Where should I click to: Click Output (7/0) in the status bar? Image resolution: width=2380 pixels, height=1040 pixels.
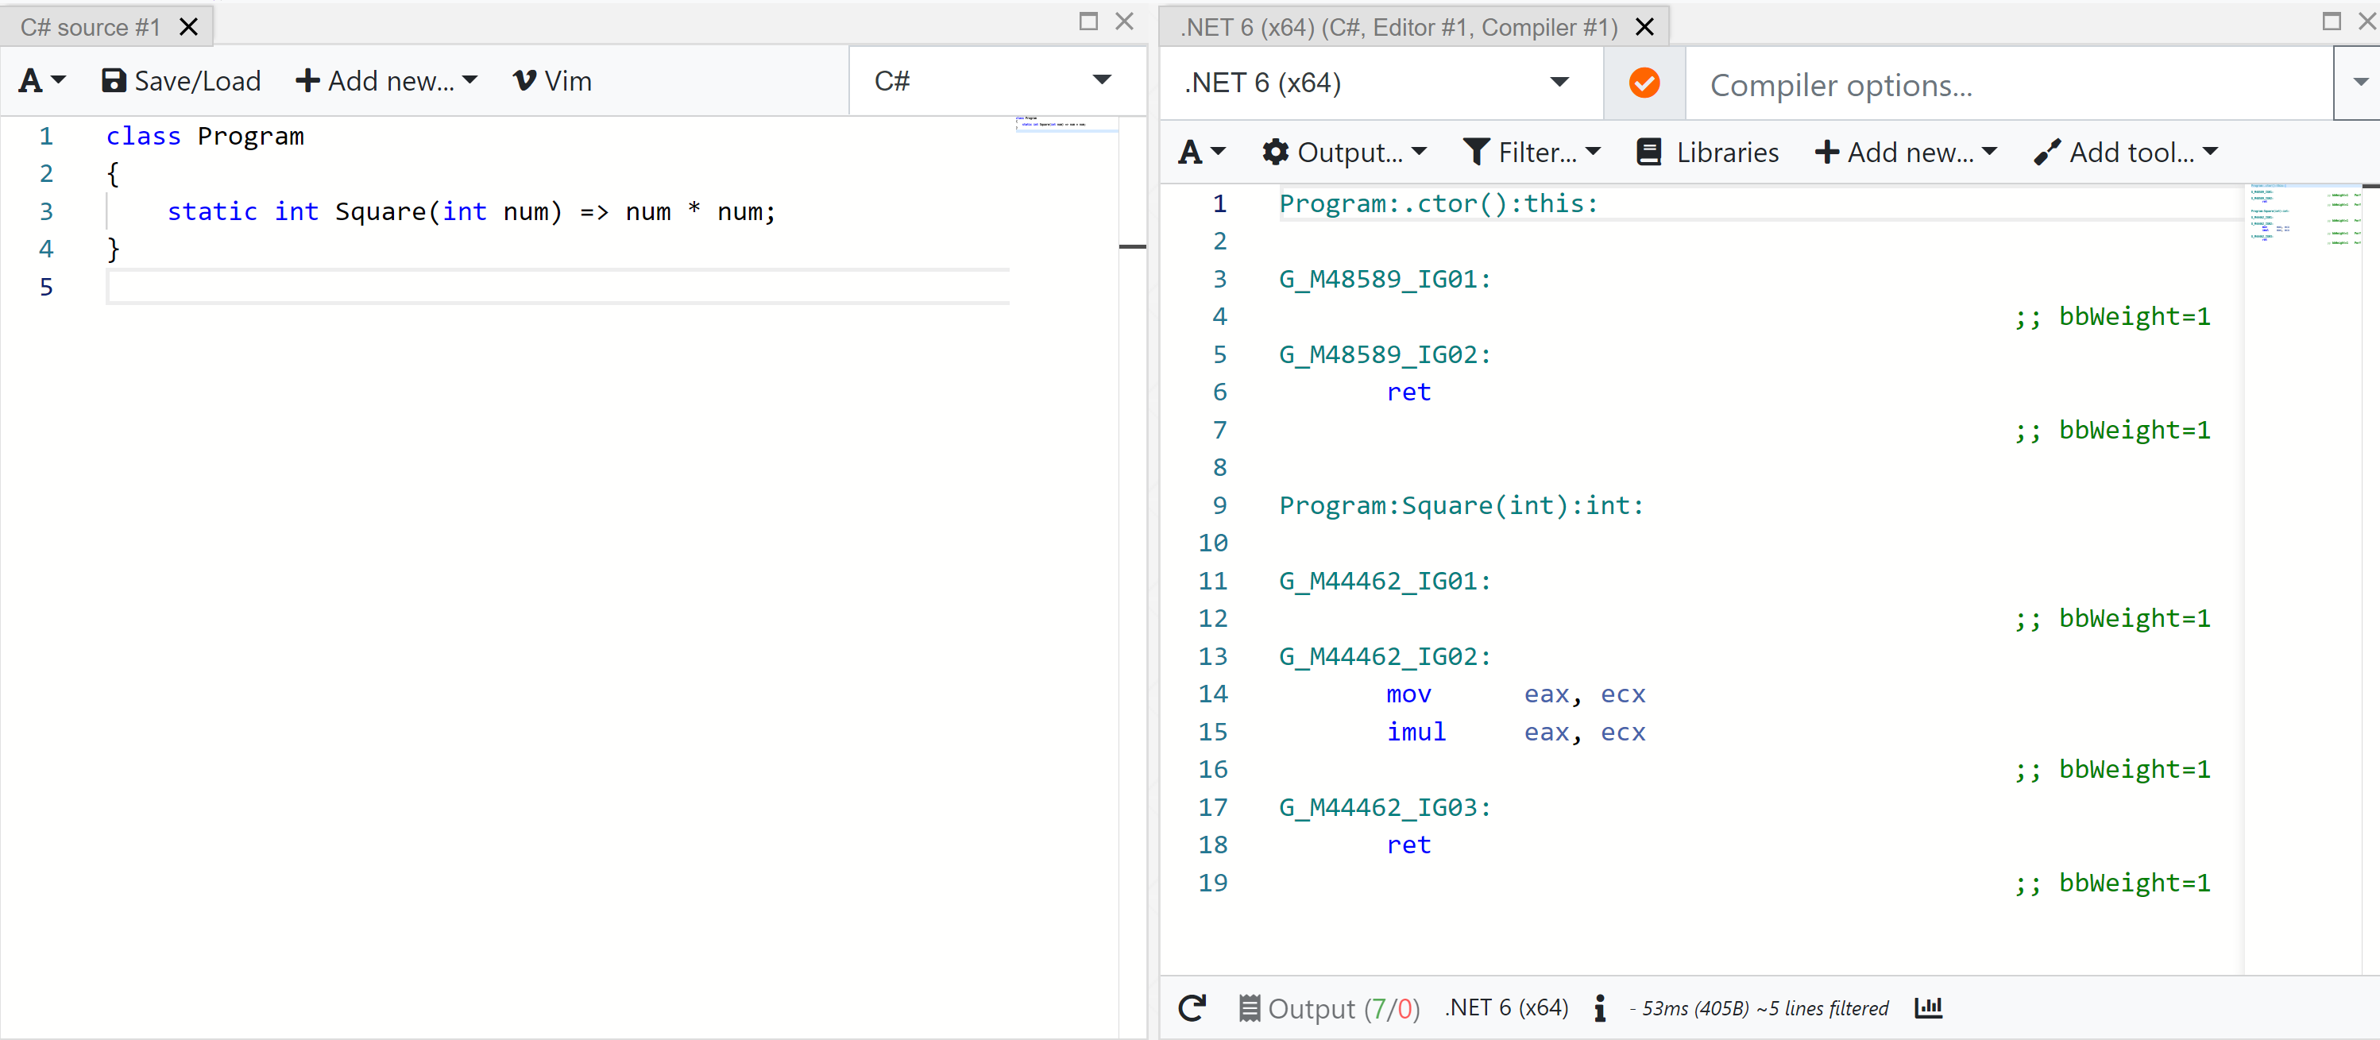coord(1331,1007)
